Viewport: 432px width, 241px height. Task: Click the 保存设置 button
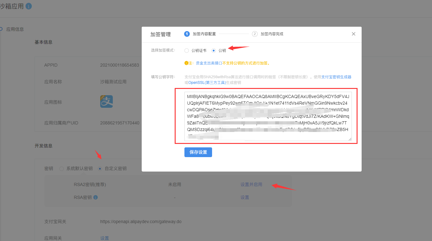click(x=198, y=152)
